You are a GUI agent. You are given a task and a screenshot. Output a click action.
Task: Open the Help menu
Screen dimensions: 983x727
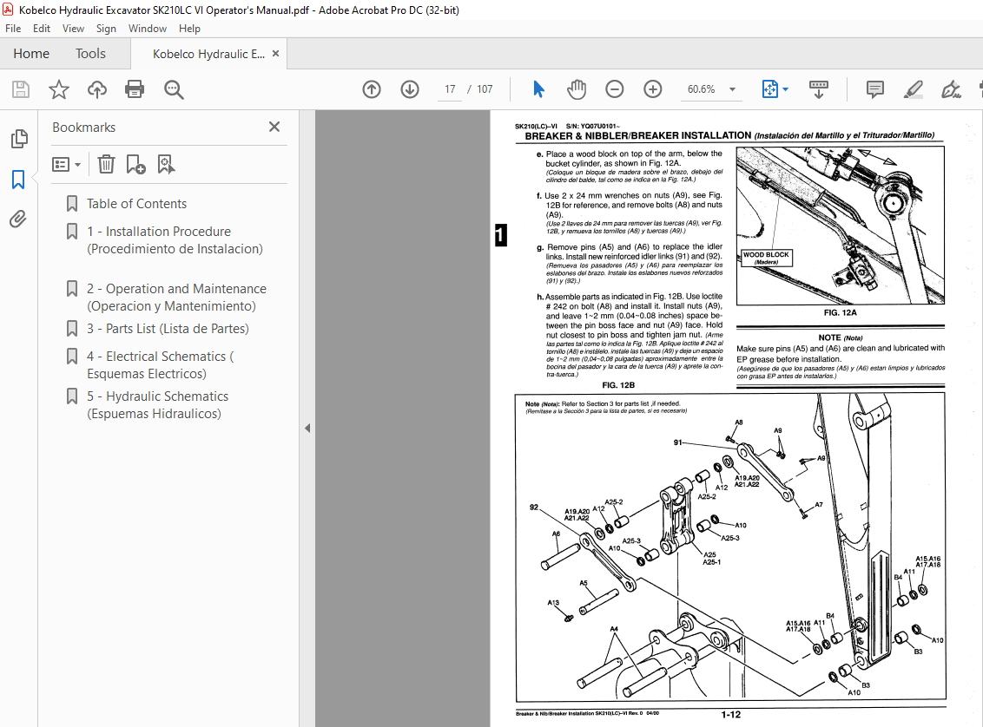[x=189, y=28]
